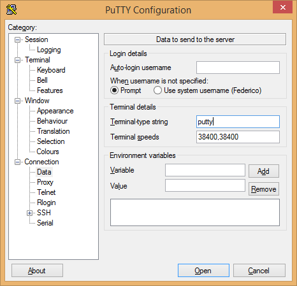Viewport: 297px width, 286px height.
Task: Click Open to start the session
Action: pos(203,271)
